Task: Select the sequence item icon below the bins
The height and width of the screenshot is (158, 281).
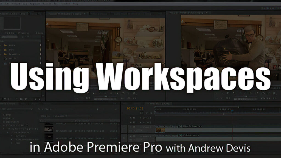Action: click(x=5, y=59)
